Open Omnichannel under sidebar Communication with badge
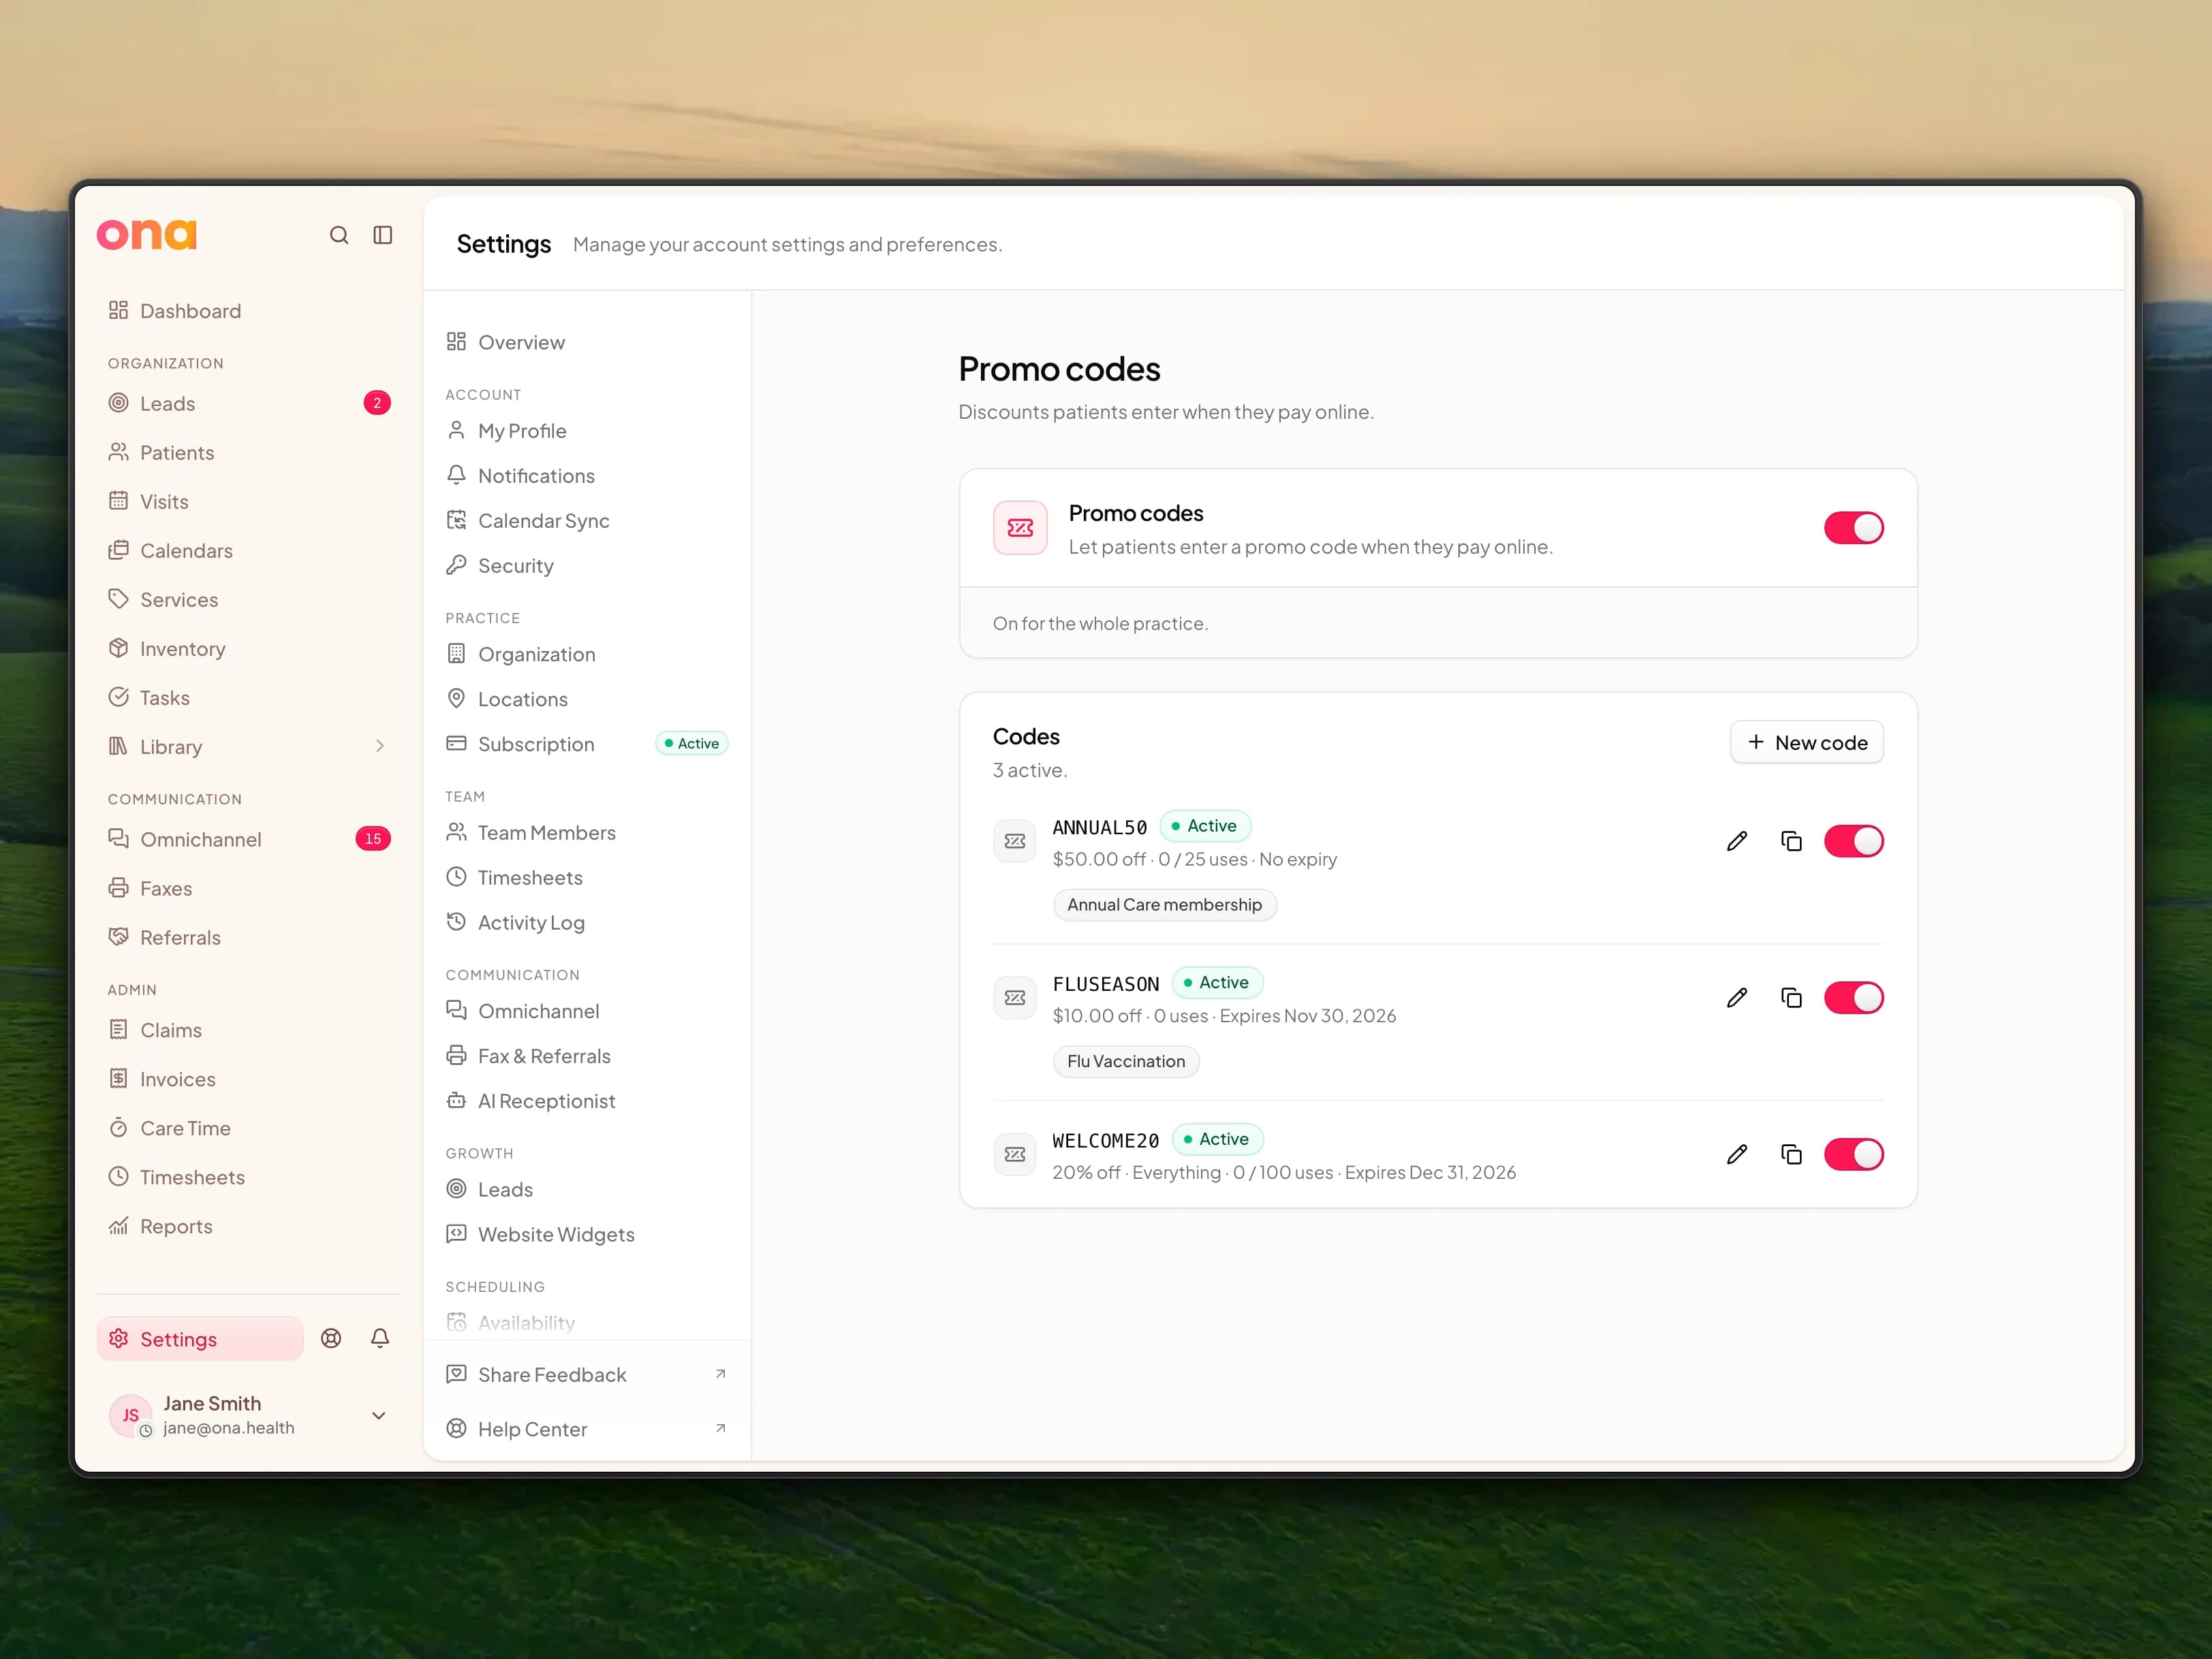 click(249, 840)
